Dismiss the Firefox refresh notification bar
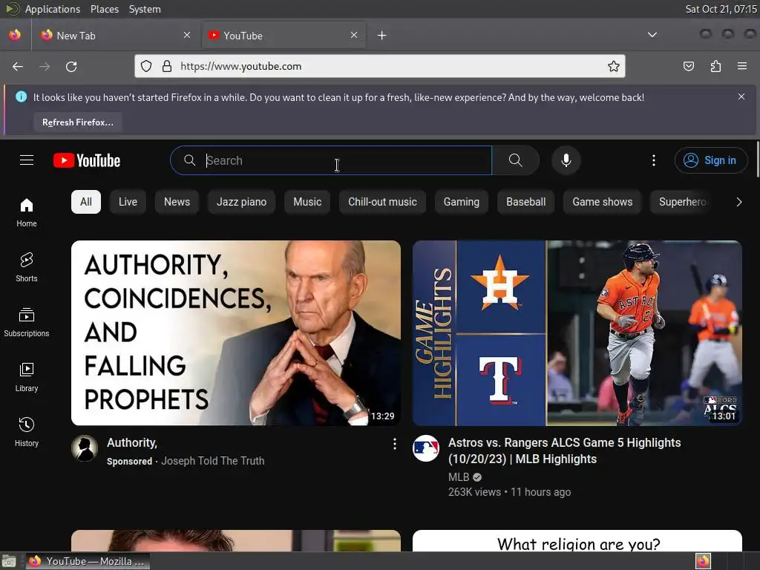Viewport: 760px width, 570px height. coord(741,96)
